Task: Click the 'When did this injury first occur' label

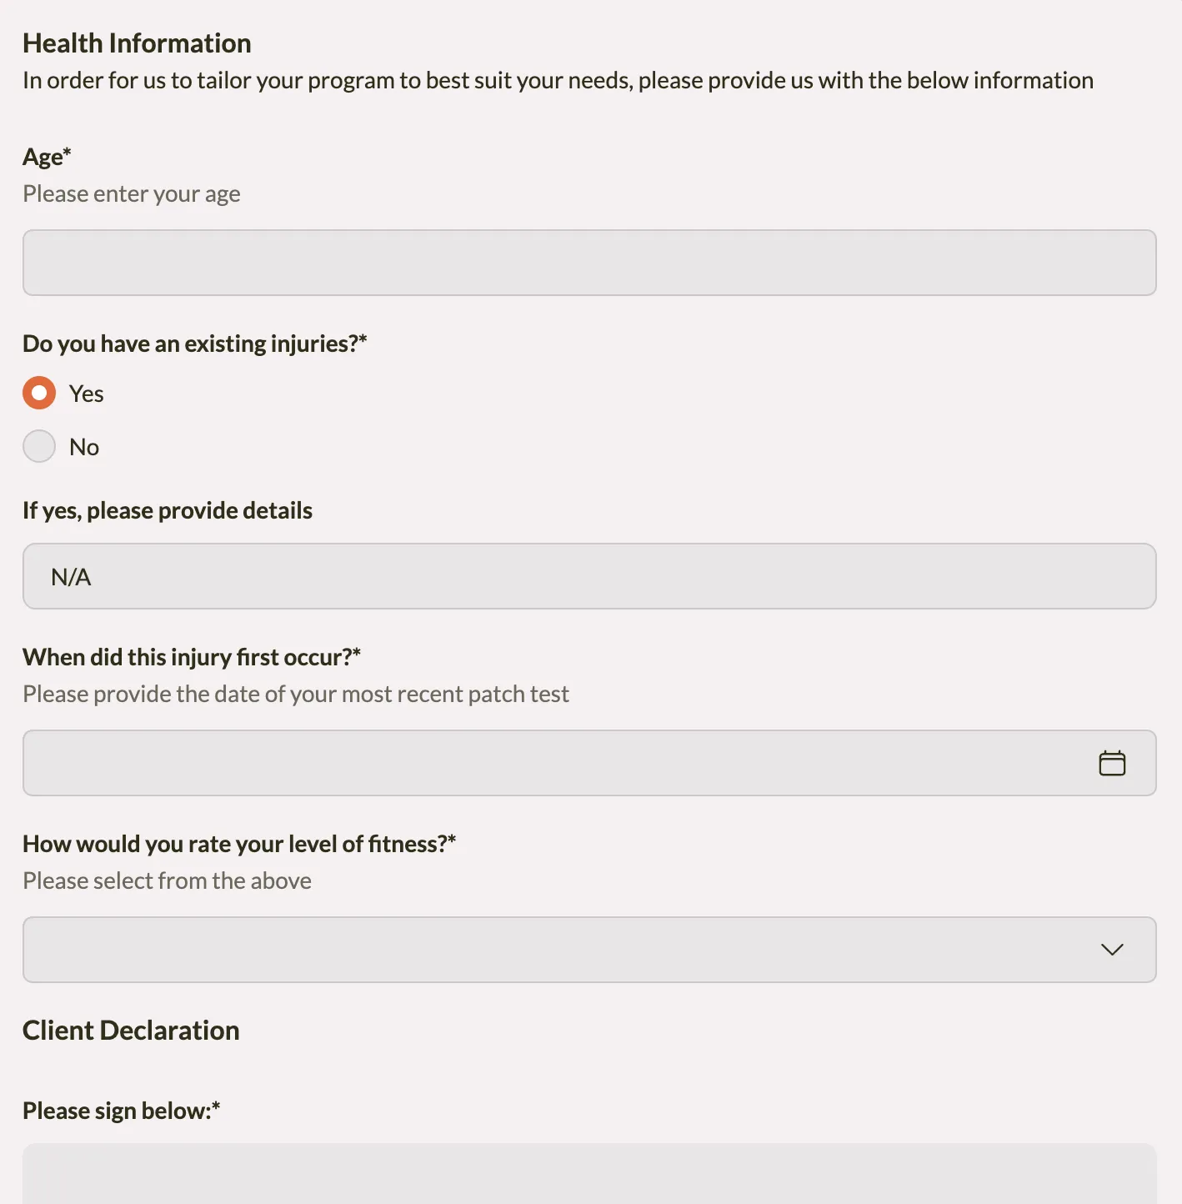Action: tap(191, 656)
